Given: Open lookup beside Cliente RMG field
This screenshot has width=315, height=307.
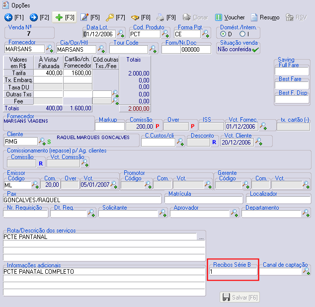Looking at the screenshot, I should [x=42, y=141].
